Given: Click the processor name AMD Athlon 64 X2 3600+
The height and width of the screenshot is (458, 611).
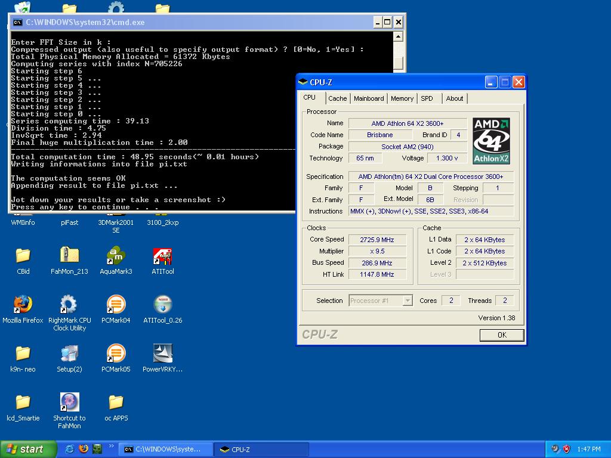Looking at the screenshot, I should point(408,123).
